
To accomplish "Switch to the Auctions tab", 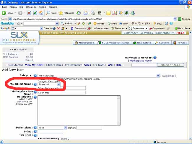I will (x=162, y=43).
